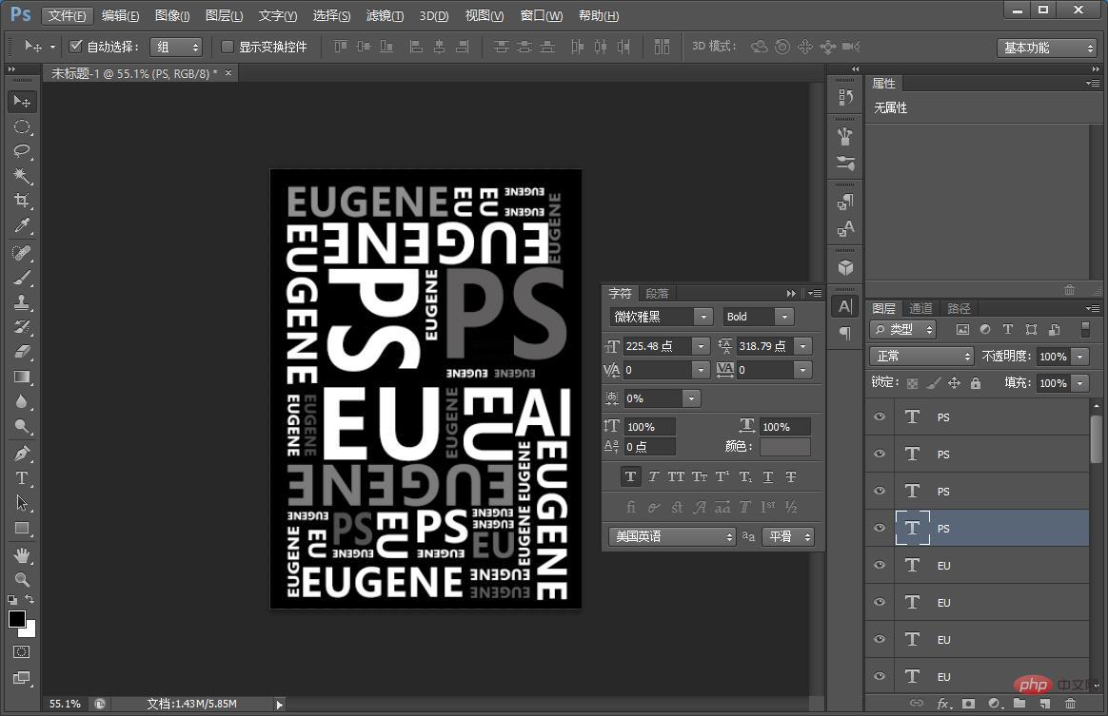This screenshot has height=716, width=1108.
Task: Toggle Faux Bold in Character panel
Action: tap(630, 476)
